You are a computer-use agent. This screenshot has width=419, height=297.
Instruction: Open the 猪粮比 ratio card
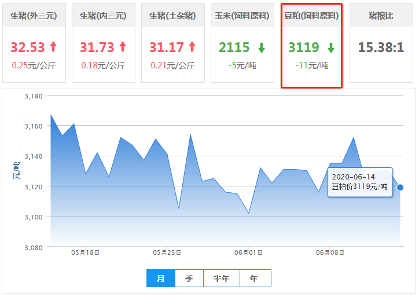coord(381,42)
